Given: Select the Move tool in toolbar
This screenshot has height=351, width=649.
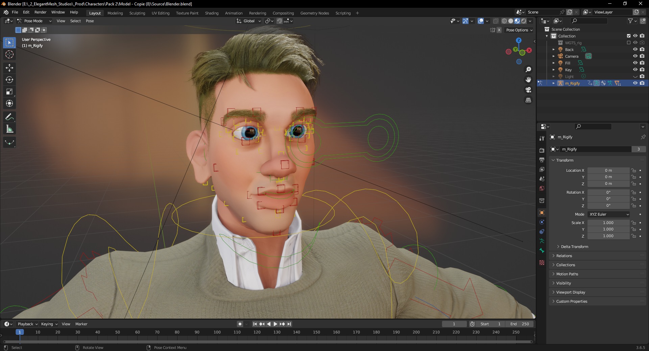Looking at the screenshot, I should [x=9, y=68].
